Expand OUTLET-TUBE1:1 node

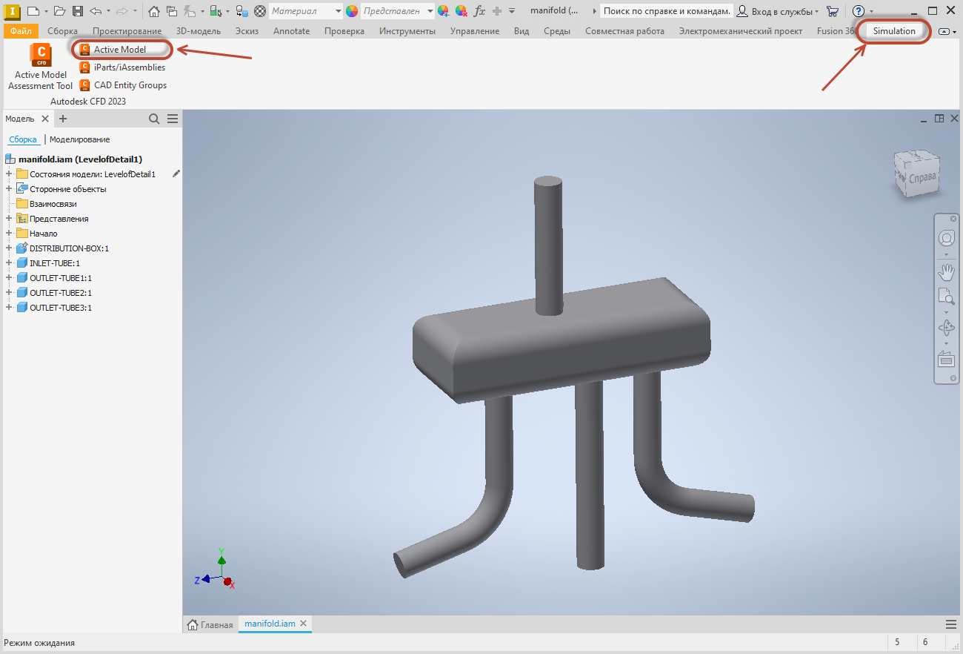pyautogui.click(x=9, y=278)
